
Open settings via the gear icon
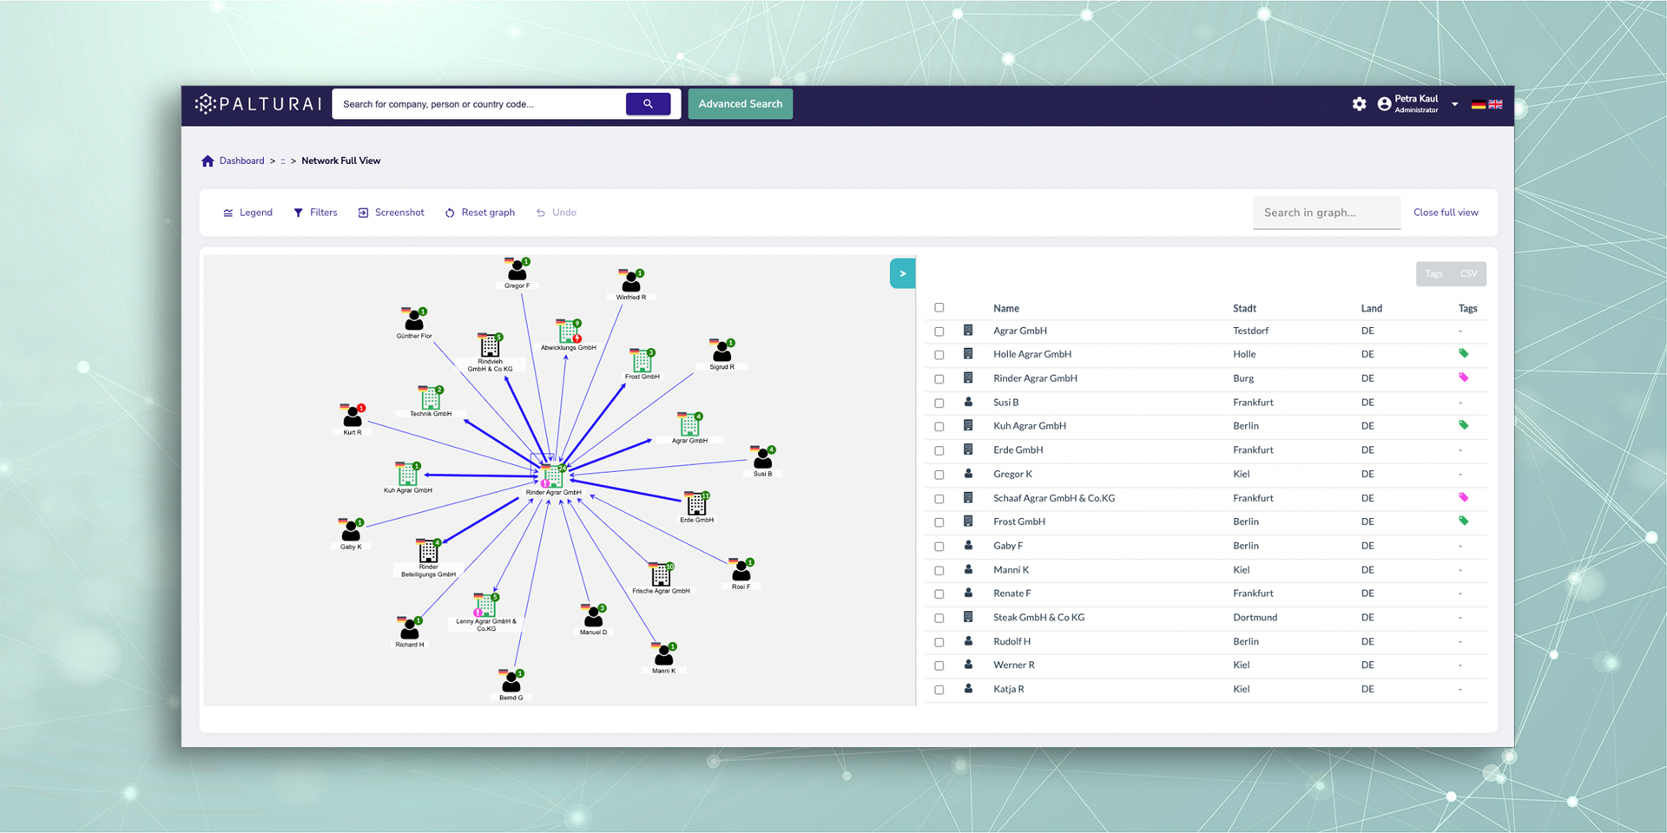click(1359, 104)
